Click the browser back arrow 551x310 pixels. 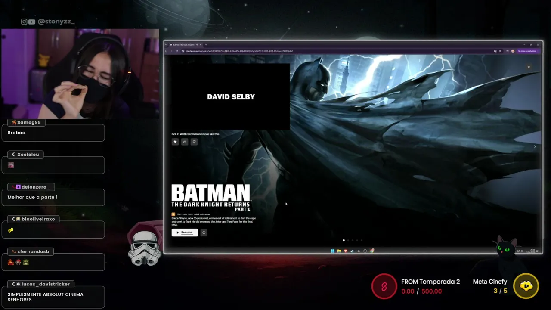point(166,51)
